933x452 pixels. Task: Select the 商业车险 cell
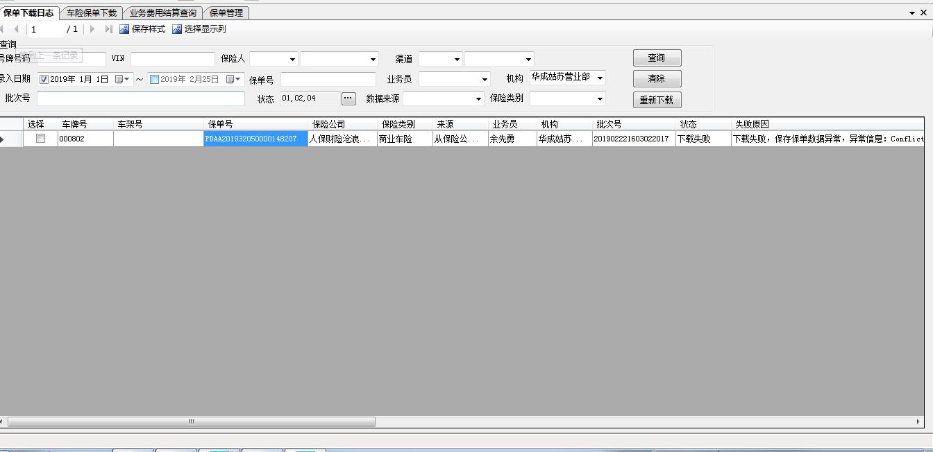405,139
